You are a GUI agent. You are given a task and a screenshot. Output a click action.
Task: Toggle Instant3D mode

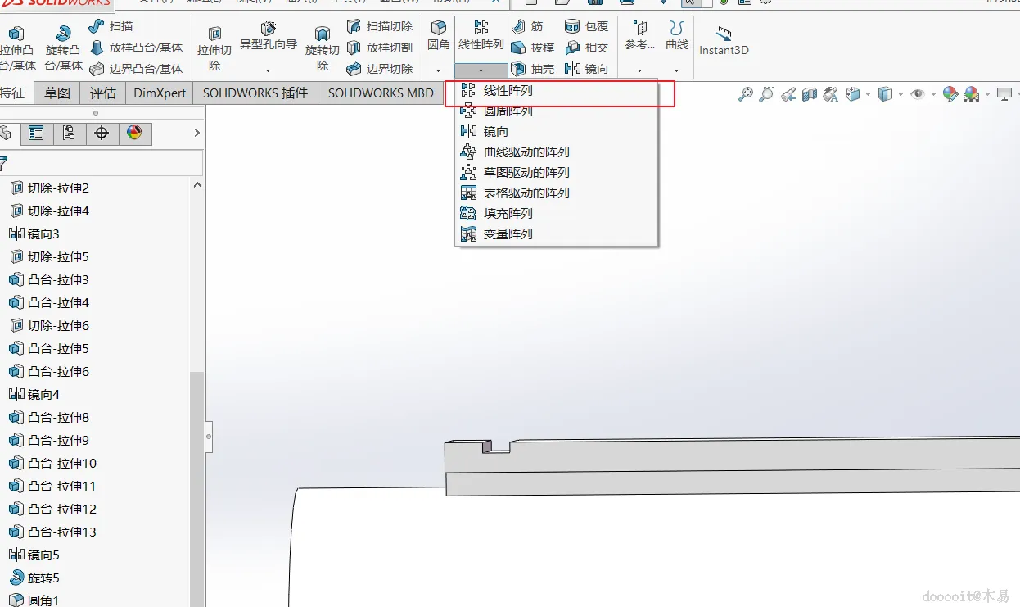(724, 41)
